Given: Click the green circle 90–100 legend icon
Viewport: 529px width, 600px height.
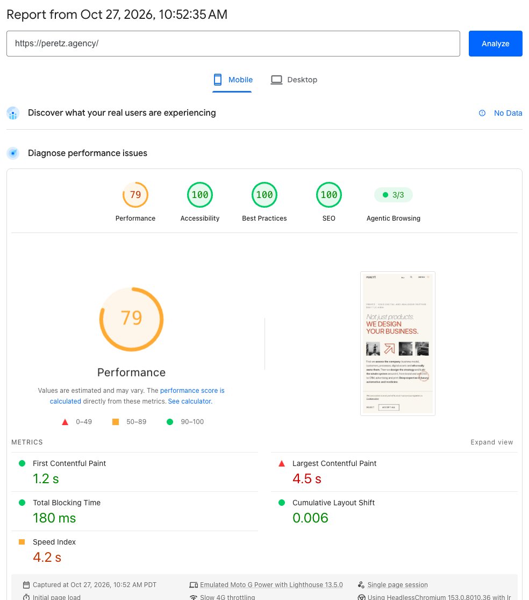Looking at the screenshot, I should click(170, 422).
